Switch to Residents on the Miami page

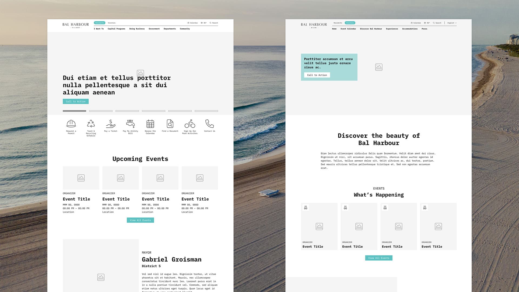[338, 23]
